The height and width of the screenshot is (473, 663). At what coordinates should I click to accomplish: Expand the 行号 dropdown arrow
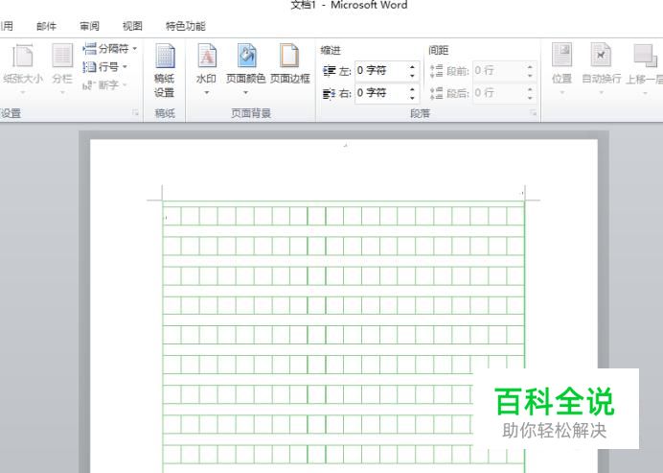tap(125, 67)
